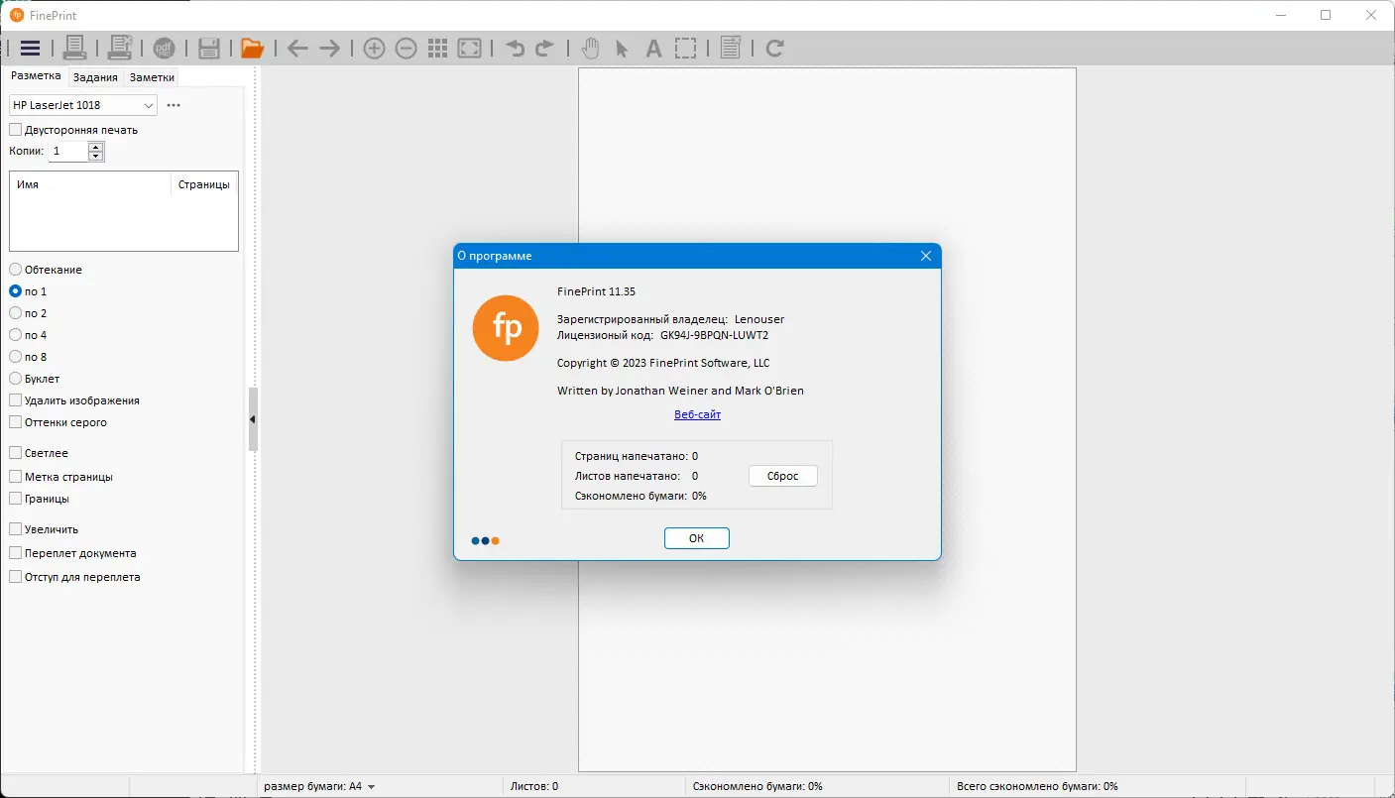Click the pdf PRO toolbar icon
Image resolution: width=1395 pixels, height=798 pixels.
164,48
